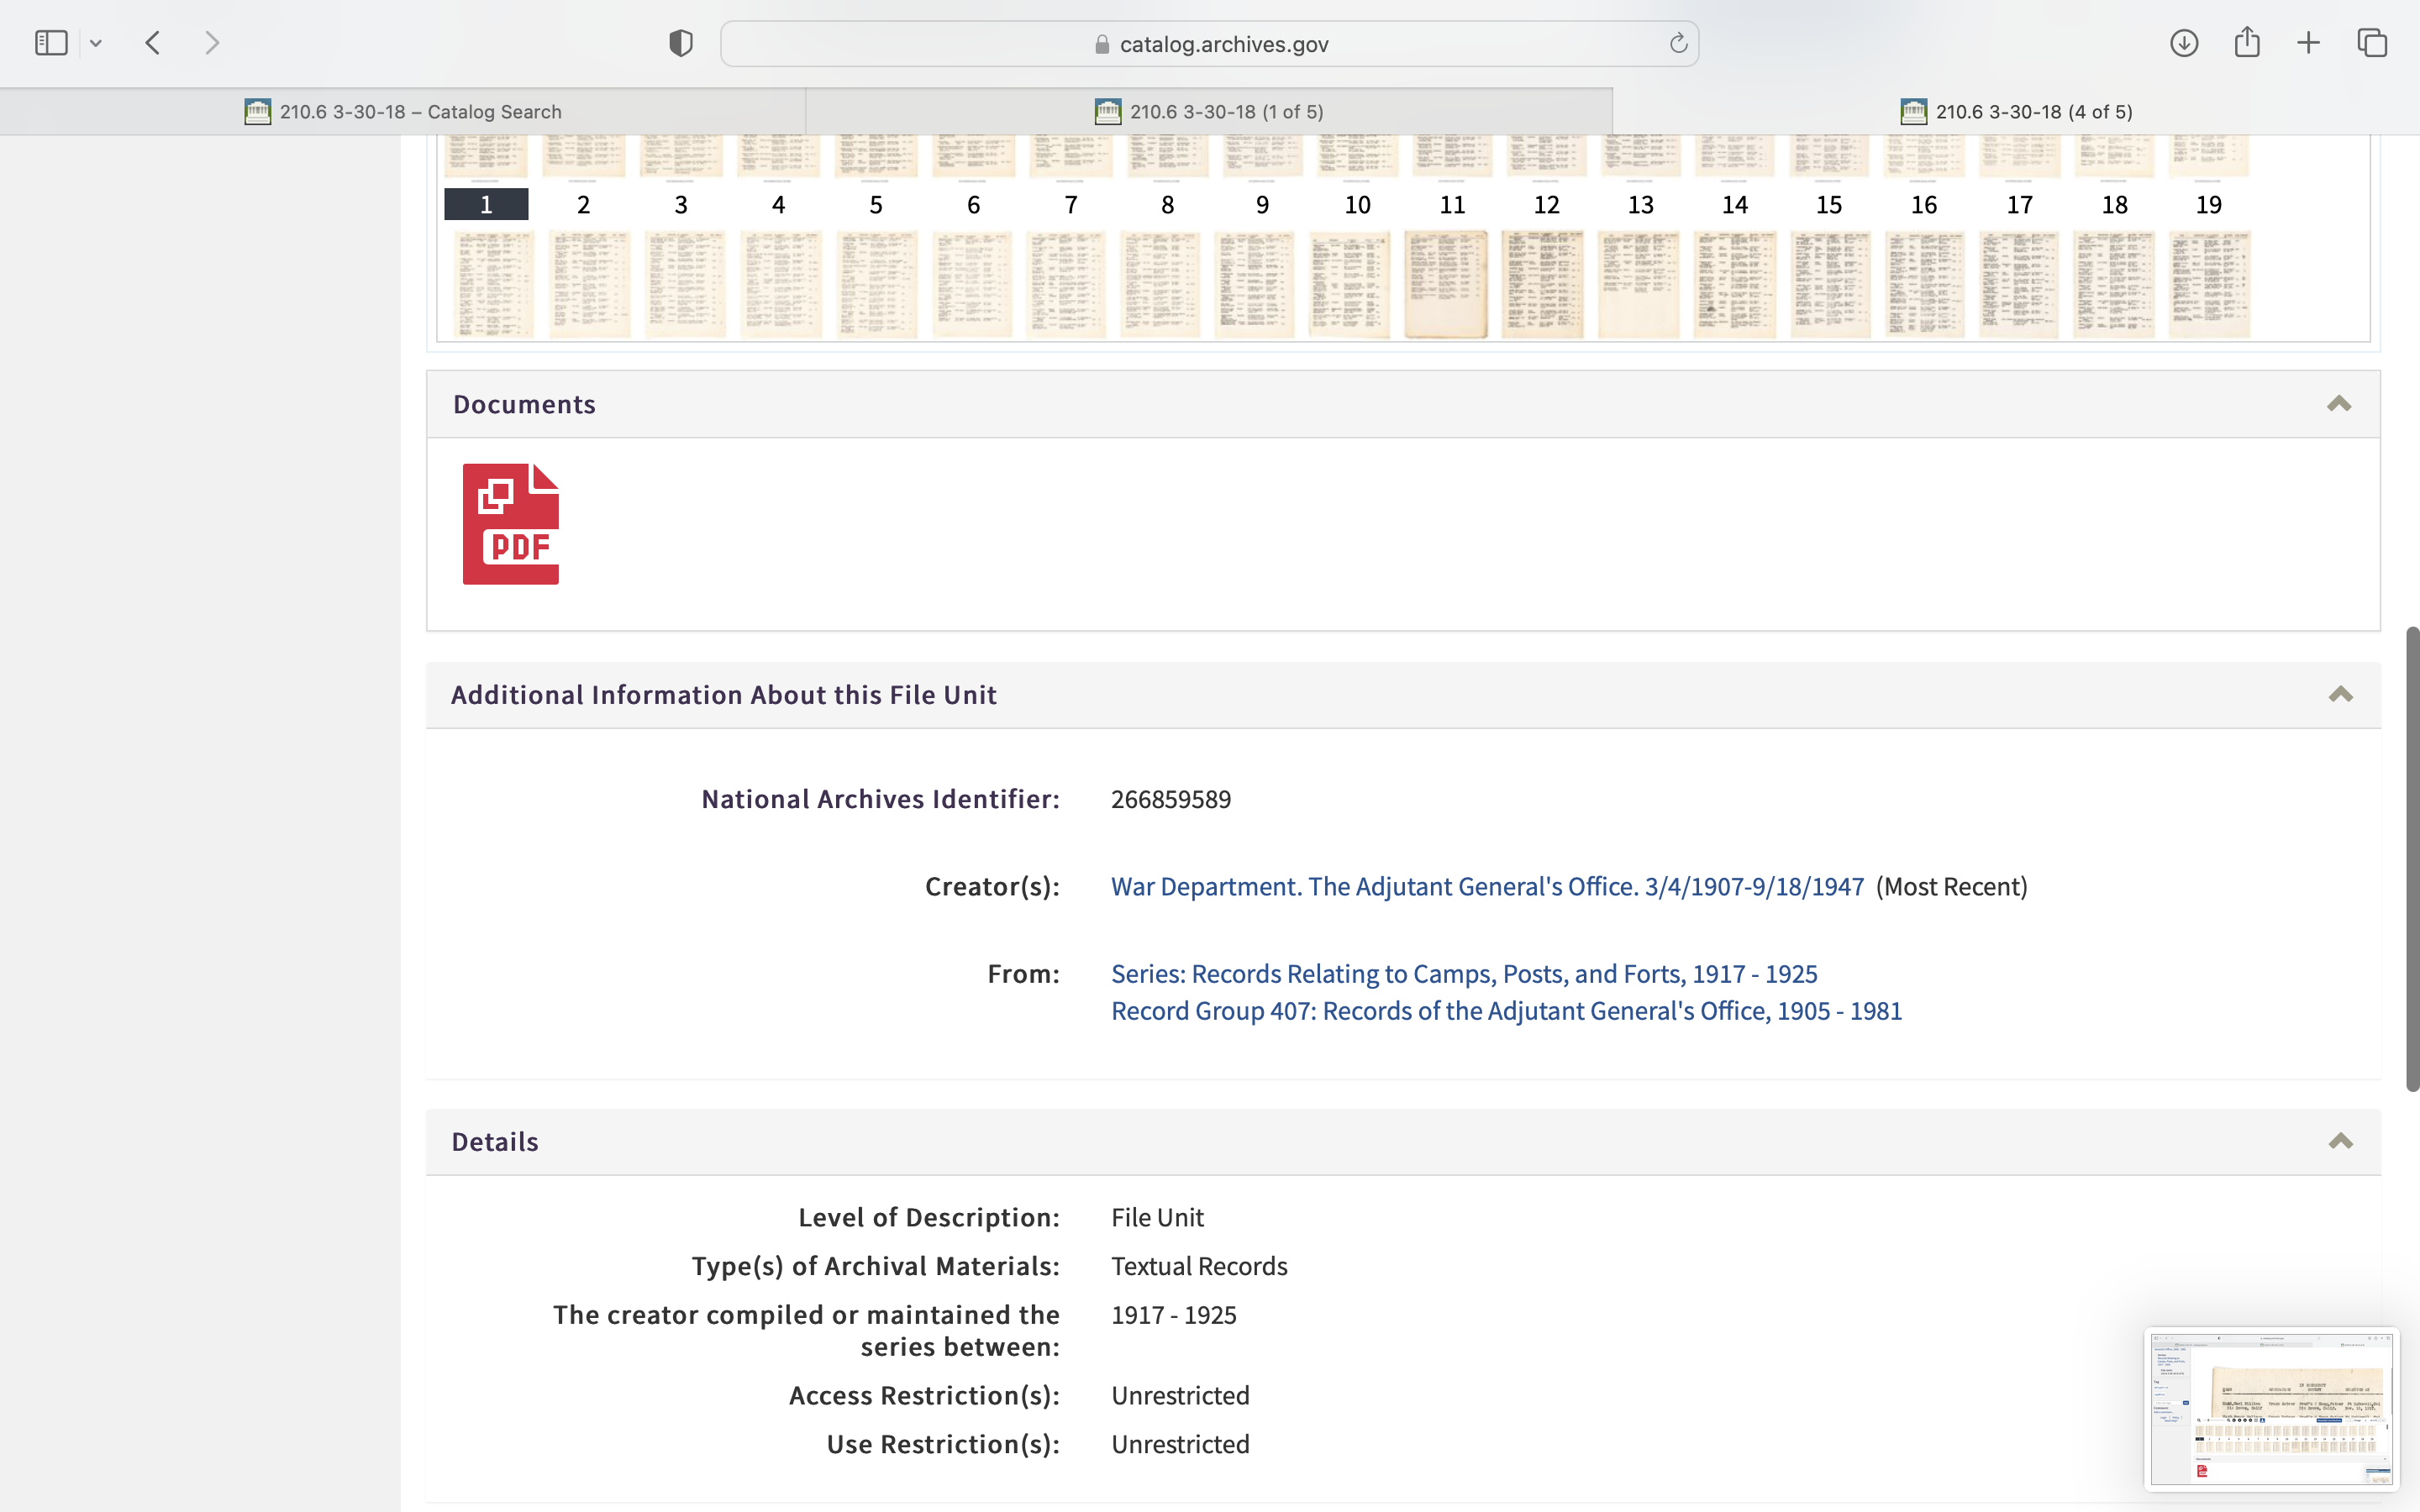
Task: Open the sidebar dropdown arrow
Action: tap(96, 43)
